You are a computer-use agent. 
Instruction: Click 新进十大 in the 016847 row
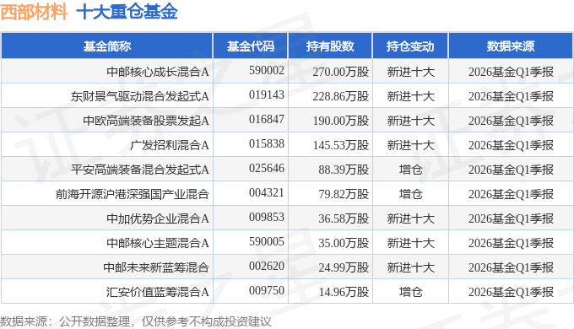point(411,121)
